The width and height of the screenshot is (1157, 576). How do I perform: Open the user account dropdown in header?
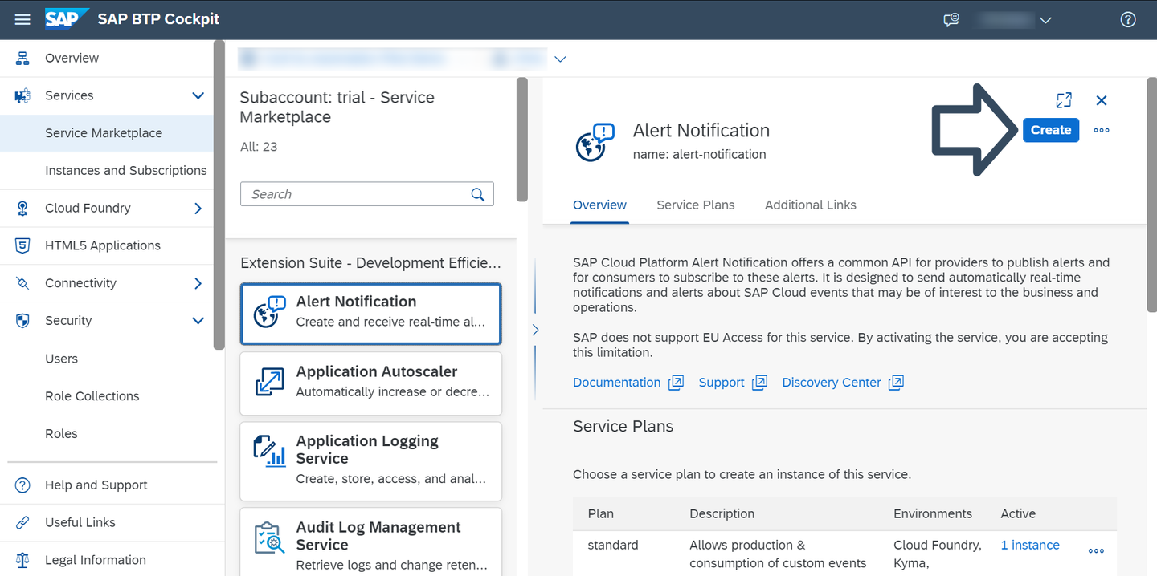tap(1045, 20)
